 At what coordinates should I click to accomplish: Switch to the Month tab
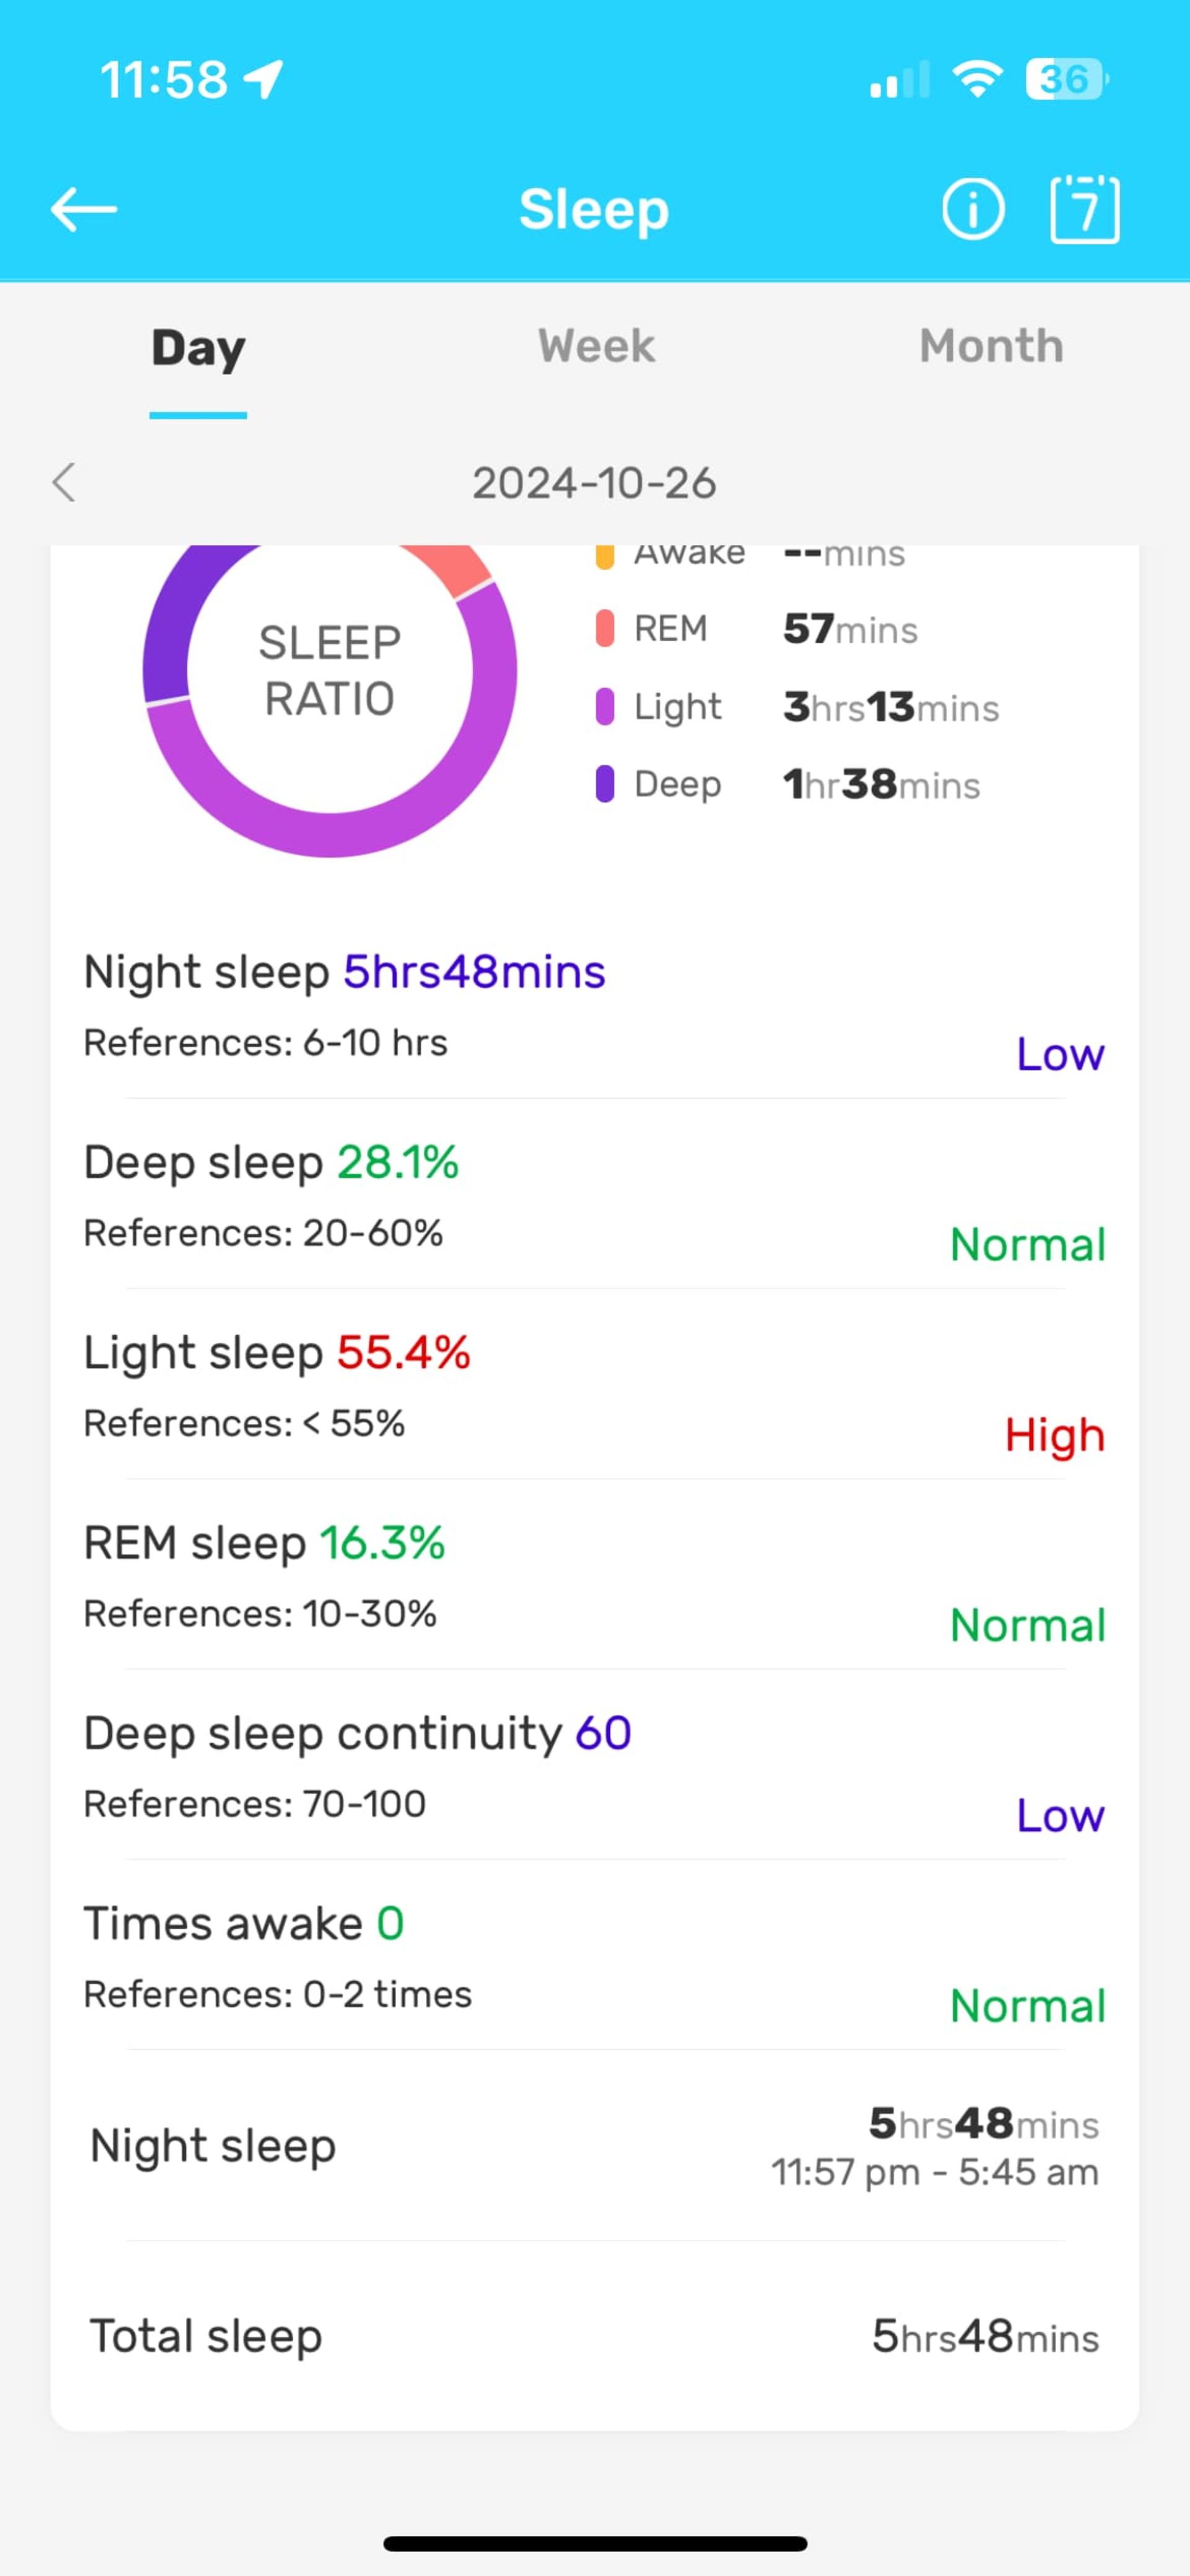click(x=991, y=347)
